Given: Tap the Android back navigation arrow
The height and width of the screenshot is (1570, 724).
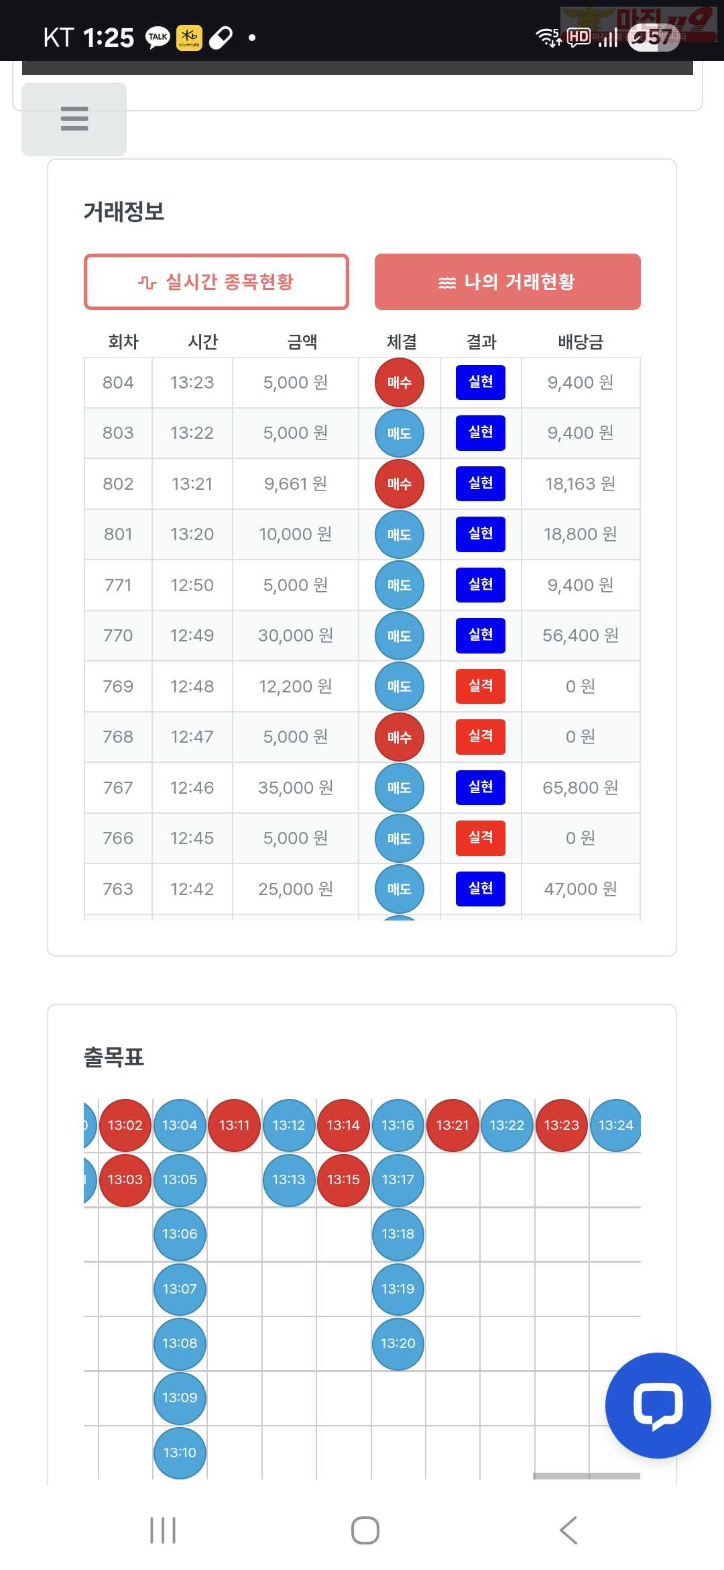Looking at the screenshot, I should coord(568,1530).
